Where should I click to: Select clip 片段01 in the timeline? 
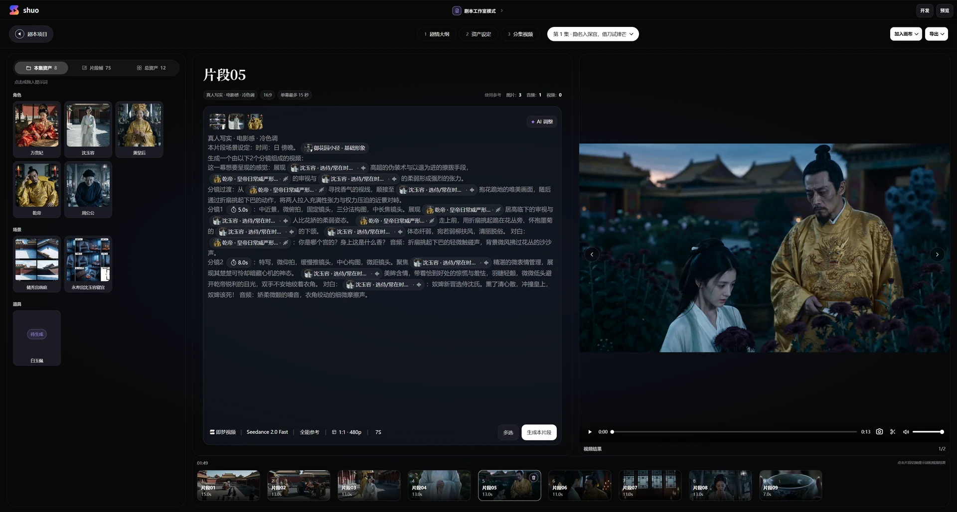(228, 485)
